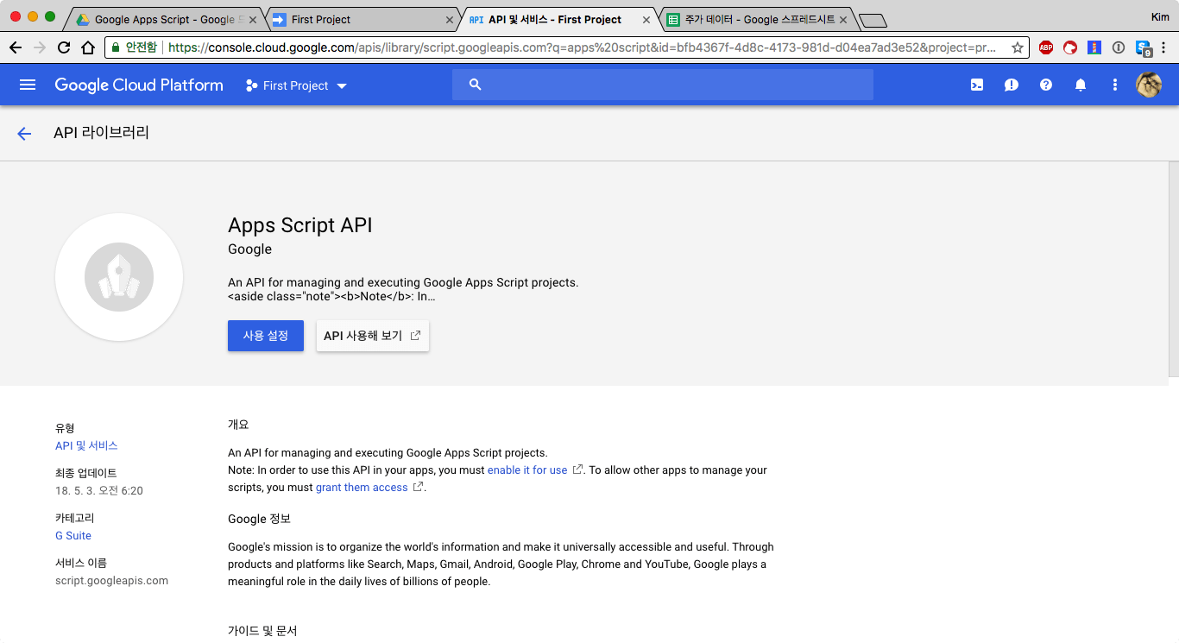Switch to Google Apps Script tab

(164, 19)
